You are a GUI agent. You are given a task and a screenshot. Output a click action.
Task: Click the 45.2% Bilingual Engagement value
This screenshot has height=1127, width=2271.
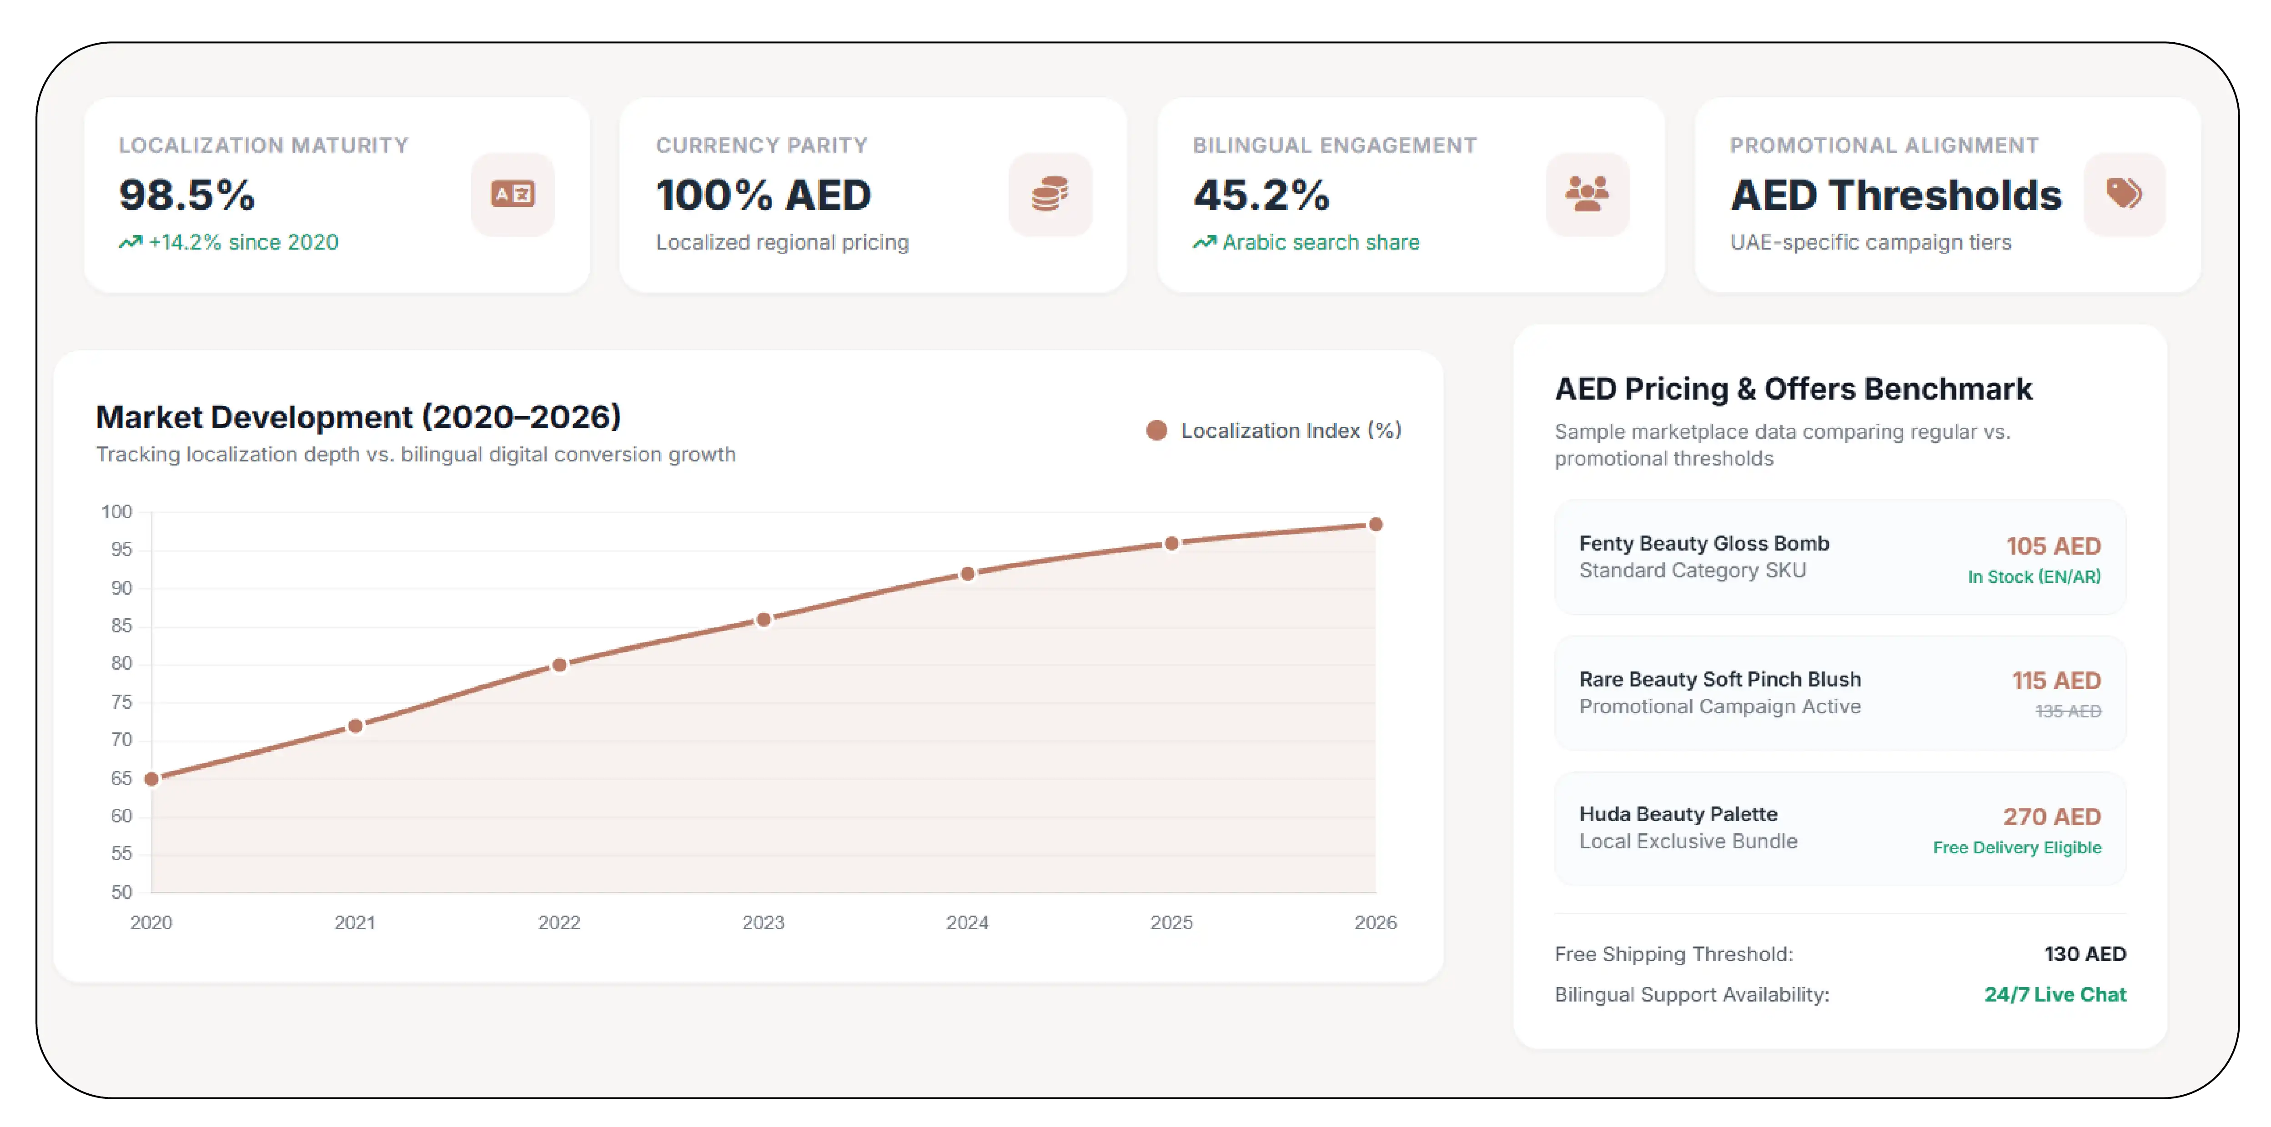click(x=1261, y=195)
